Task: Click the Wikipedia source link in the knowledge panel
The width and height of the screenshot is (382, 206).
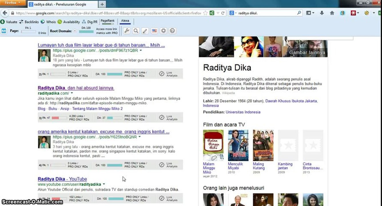Action: [228, 93]
